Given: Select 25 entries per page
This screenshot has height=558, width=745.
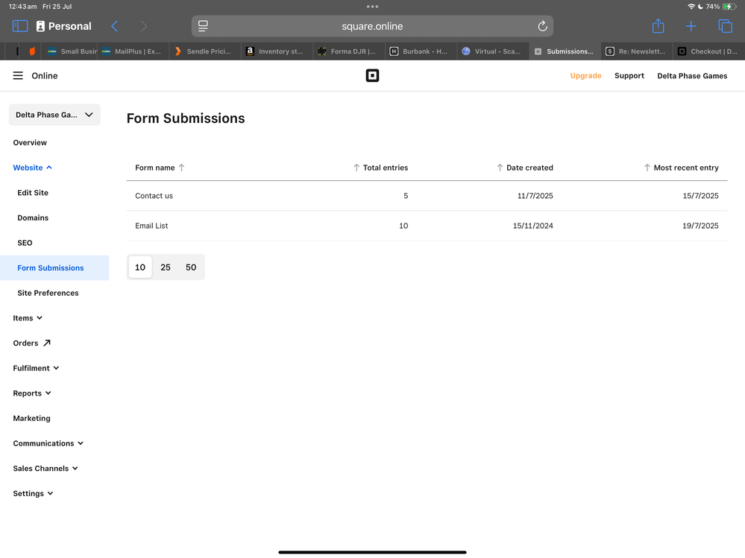Looking at the screenshot, I should coord(166,267).
